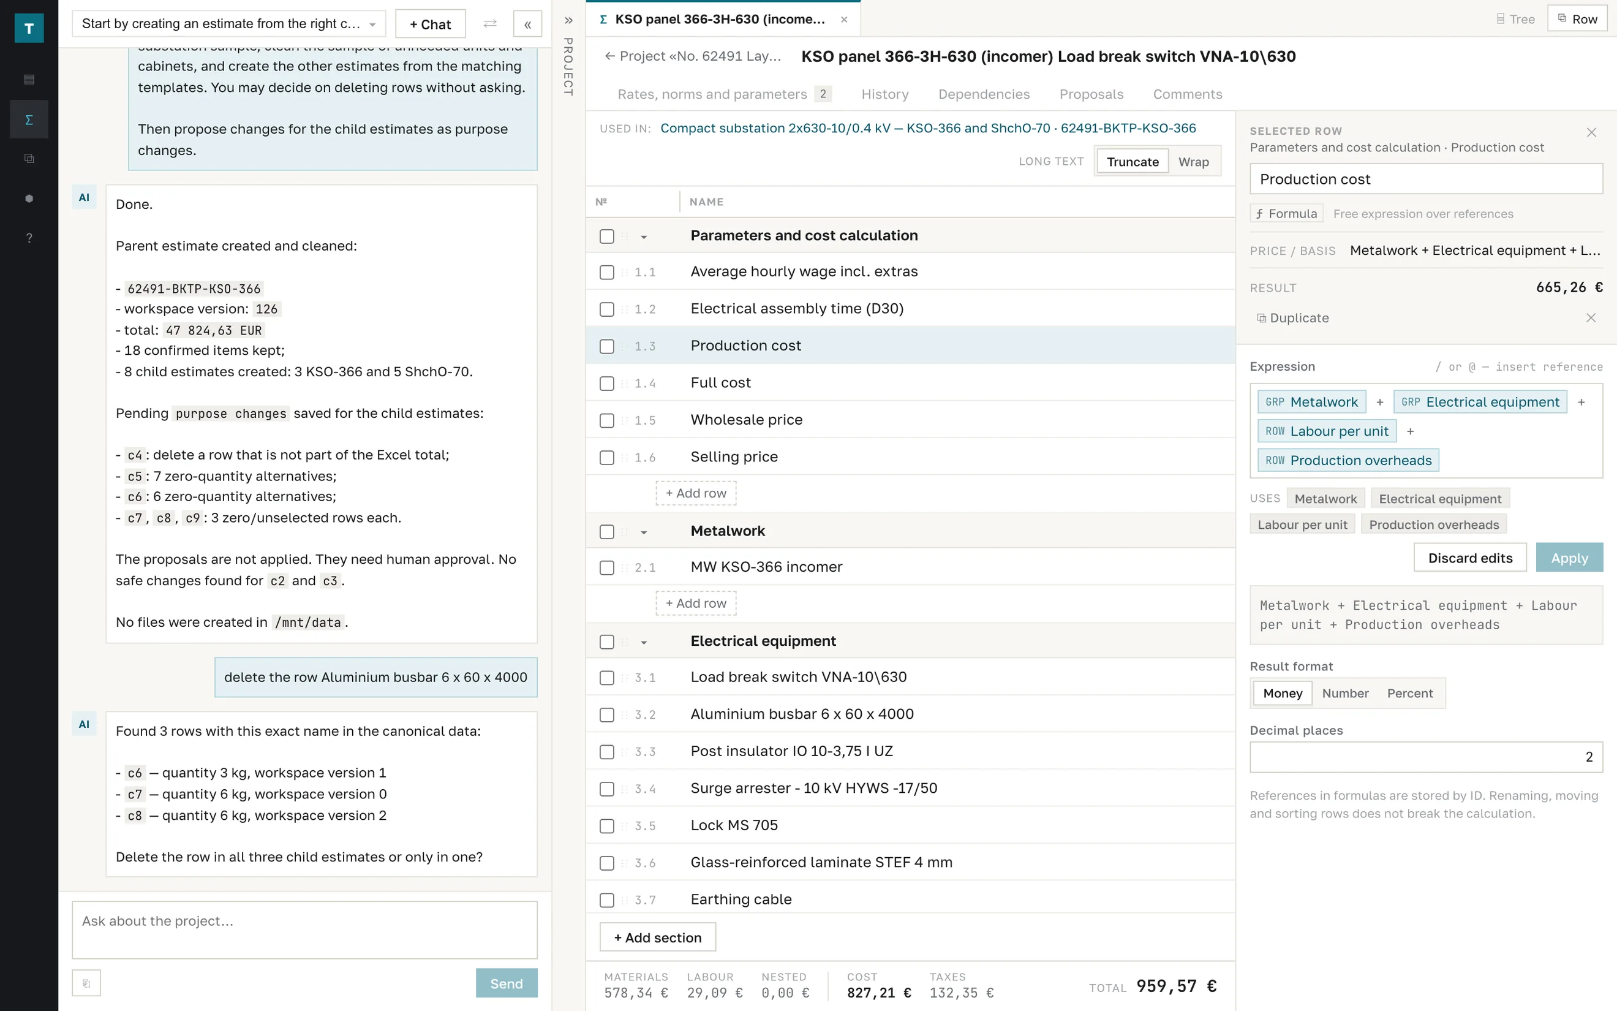Viewport: 1617px width, 1011px height.
Task: Open the list view sidebar icon
Action: point(29,80)
